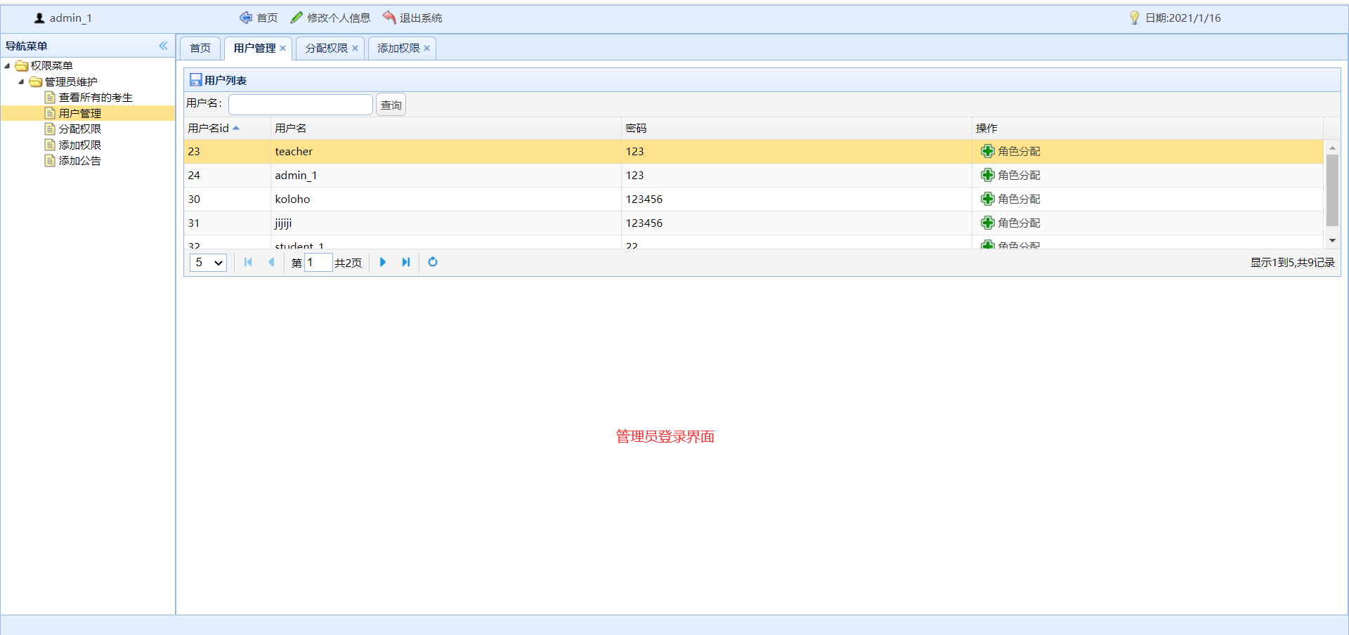Open the page size dropdown
Viewport: 1349px width, 635px height.
[208, 263]
